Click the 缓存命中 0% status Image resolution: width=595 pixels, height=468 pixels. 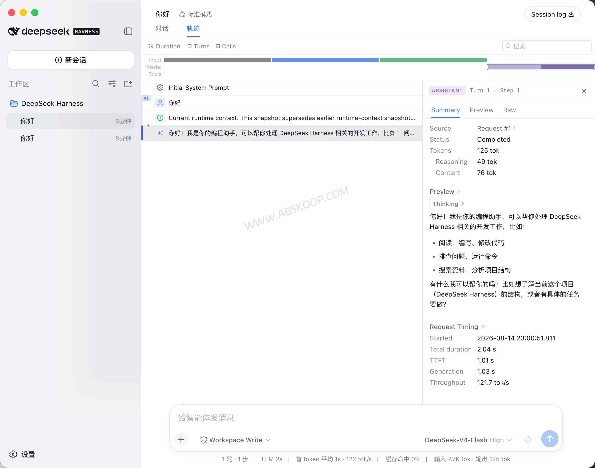point(402,459)
